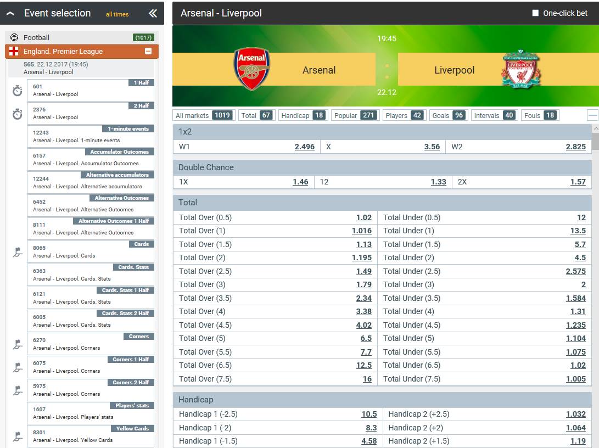Viewport: 599px width, 448px height.
Task: Open the Fouls 18 tab
Action: [540, 115]
